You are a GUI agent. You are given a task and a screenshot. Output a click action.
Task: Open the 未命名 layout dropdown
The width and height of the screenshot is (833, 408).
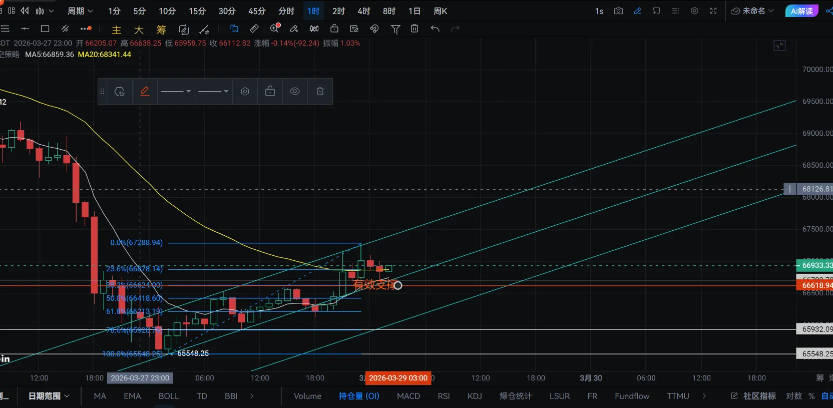tap(752, 11)
